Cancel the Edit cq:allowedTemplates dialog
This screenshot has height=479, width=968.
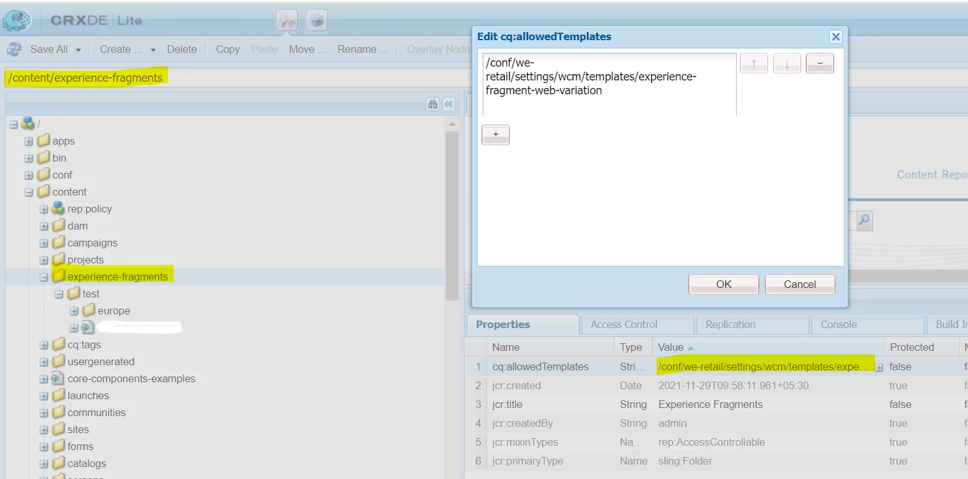(800, 284)
